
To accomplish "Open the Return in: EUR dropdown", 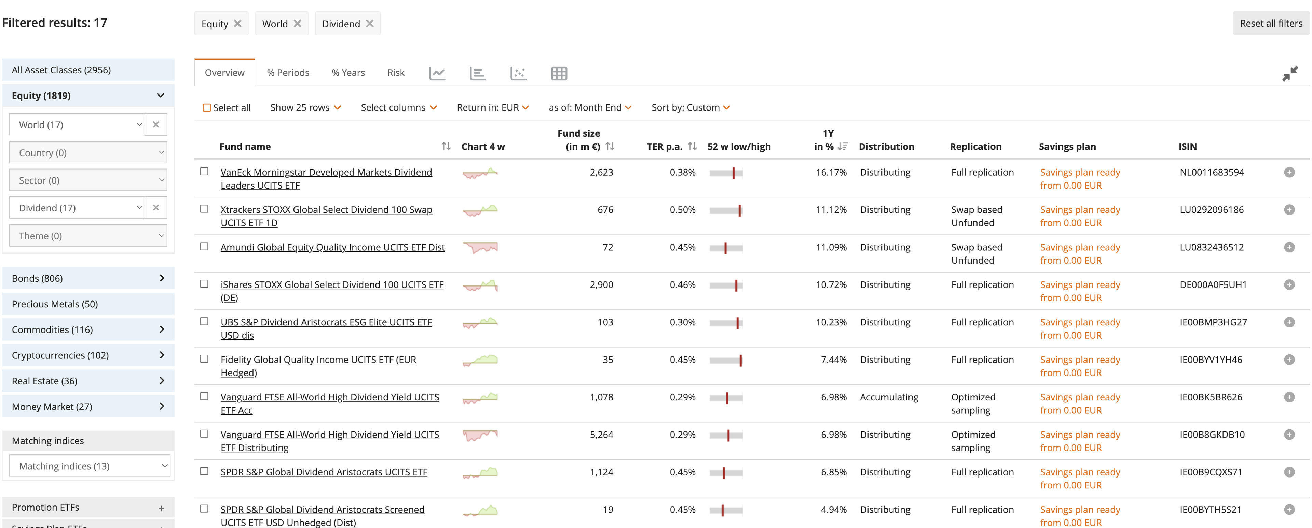I will pyautogui.click(x=493, y=108).
